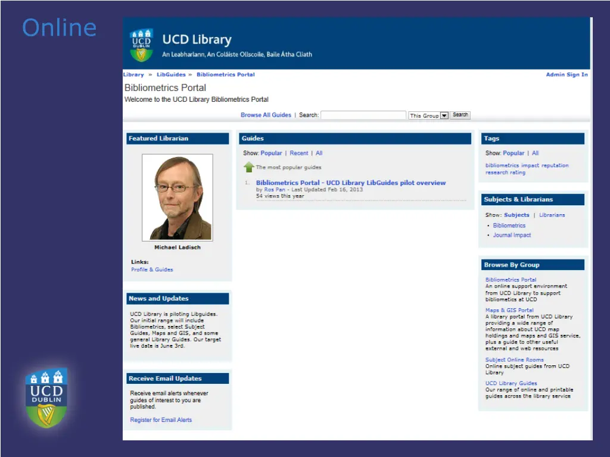
Task: Click Browse All Guides link
Action: (x=266, y=115)
